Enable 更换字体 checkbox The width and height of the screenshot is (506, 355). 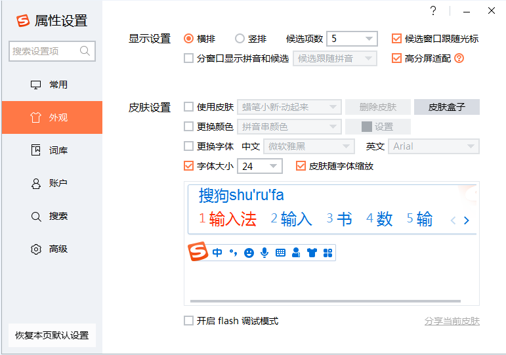pyautogui.click(x=188, y=146)
